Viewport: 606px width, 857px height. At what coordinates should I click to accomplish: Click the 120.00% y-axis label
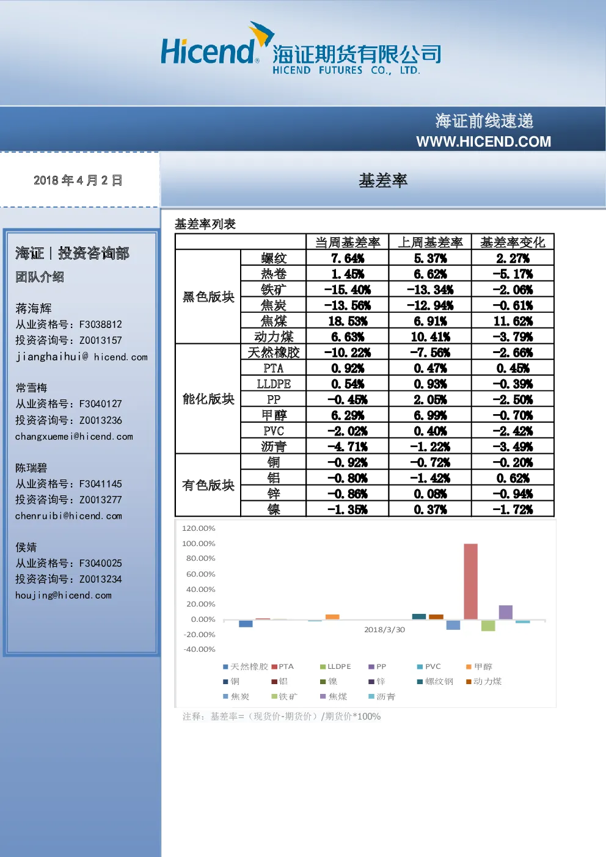(199, 528)
